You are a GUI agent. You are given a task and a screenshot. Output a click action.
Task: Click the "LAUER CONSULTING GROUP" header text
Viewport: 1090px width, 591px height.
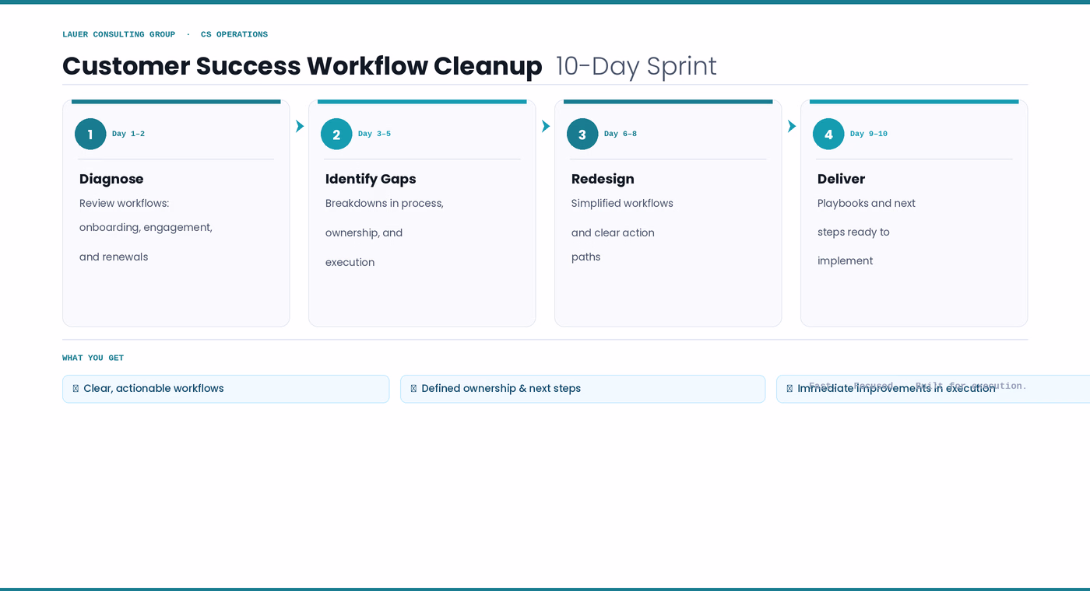pyautogui.click(x=118, y=34)
